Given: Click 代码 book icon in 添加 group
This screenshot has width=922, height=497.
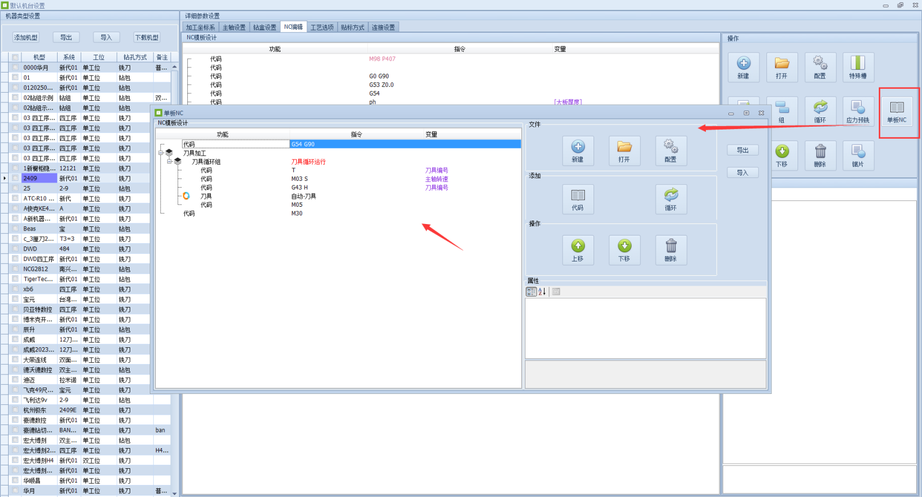Looking at the screenshot, I should pos(578,199).
